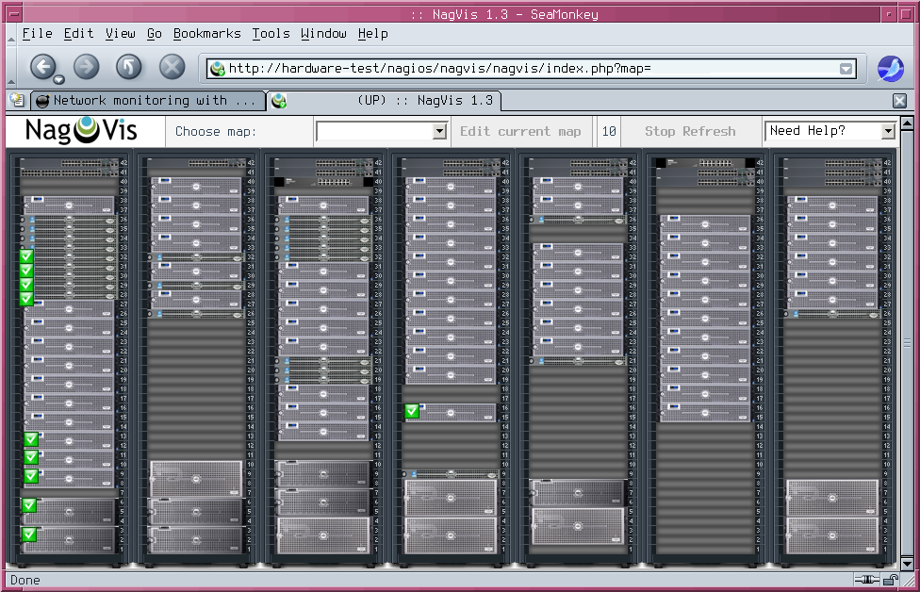Screen dimensions: 920x592
Task: Click the SeaMonkey throbber logo icon
Action: (890, 68)
